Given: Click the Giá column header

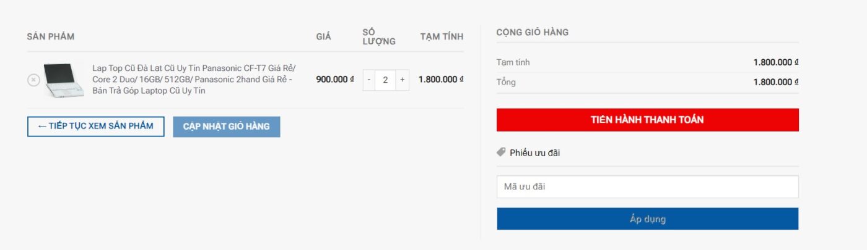Looking at the screenshot, I should [324, 36].
